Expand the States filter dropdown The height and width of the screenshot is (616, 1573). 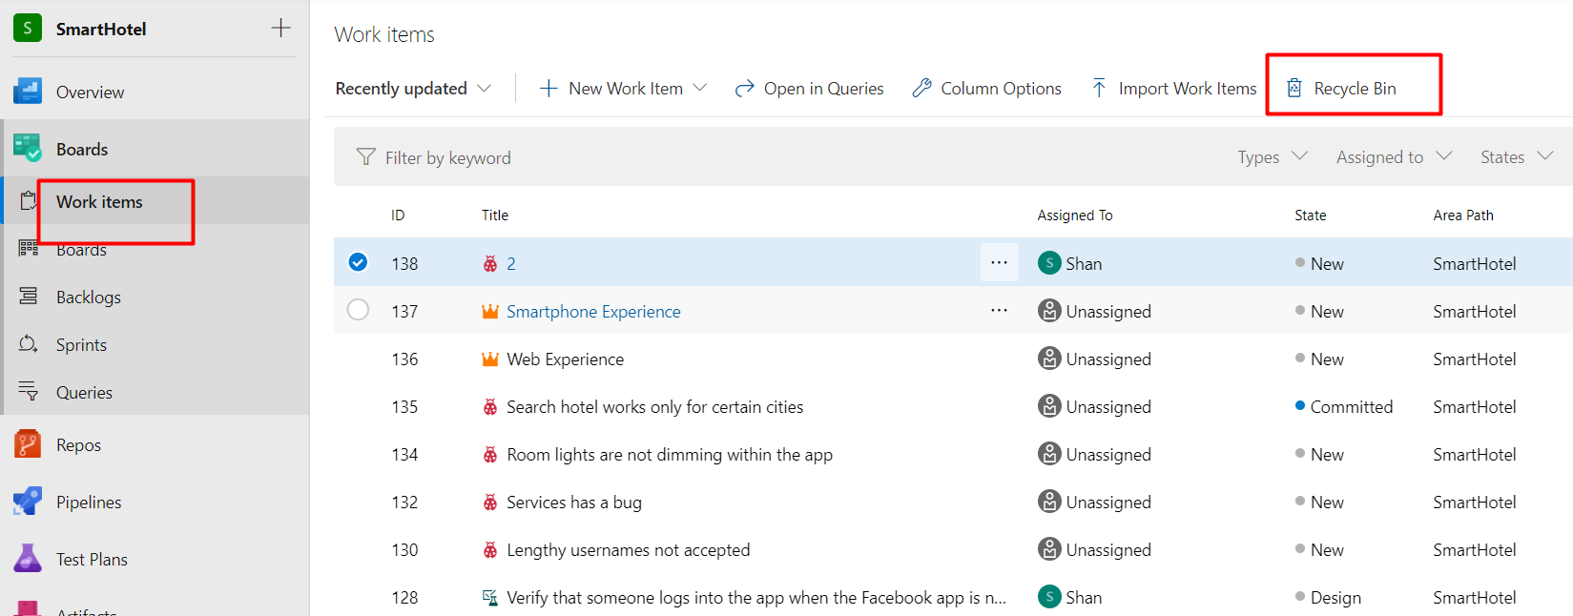tap(1517, 157)
